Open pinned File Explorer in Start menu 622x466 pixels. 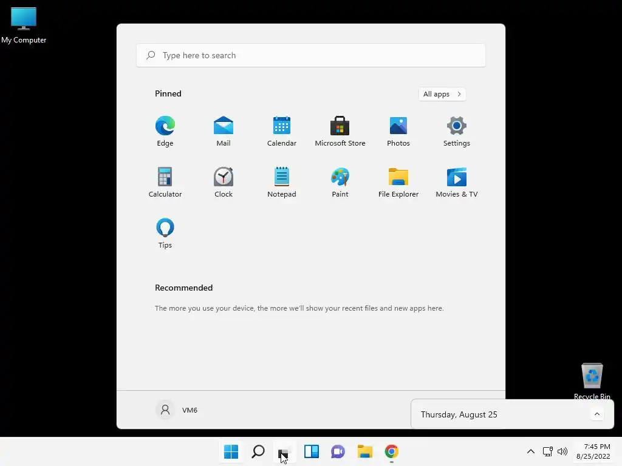pos(398,182)
